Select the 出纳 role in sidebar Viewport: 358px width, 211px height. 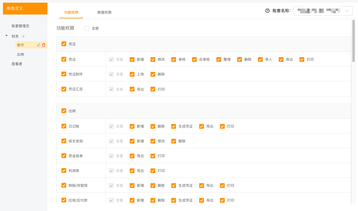(x=20, y=54)
